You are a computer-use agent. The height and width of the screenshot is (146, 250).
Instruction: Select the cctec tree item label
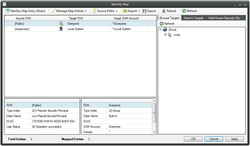(177, 35)
